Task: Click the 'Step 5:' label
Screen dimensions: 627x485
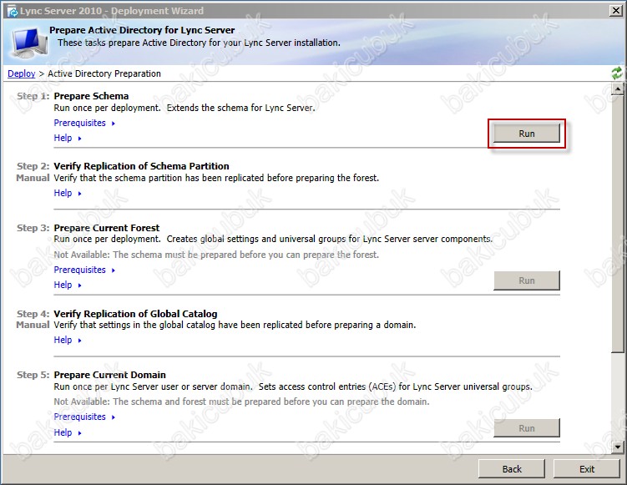Action: point(33,375)
